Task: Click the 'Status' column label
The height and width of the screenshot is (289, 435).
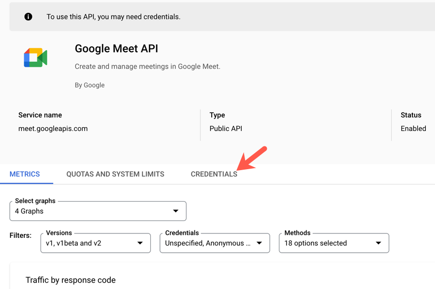Action: (411, 115)
